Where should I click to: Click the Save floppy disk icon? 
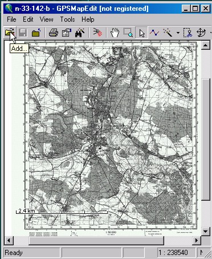coord(23,33)
